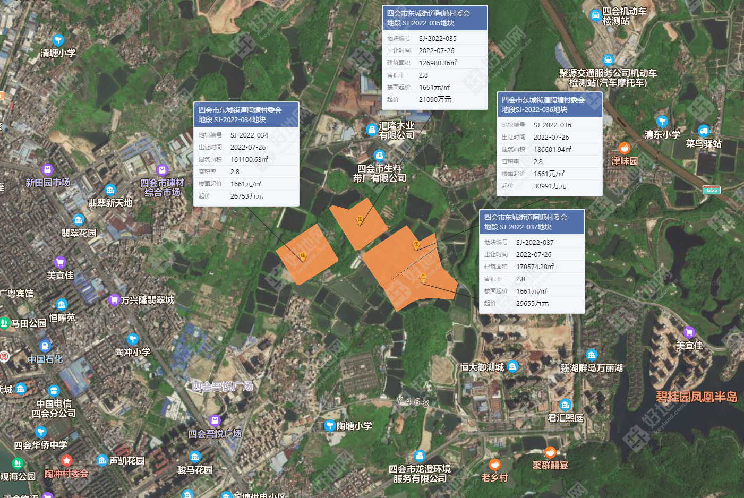
Task: Click the 四会市生料带厂 company marker icon
Action: click(x=379, y=156)
